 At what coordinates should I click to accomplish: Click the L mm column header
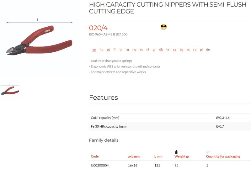tap(158, 156)
